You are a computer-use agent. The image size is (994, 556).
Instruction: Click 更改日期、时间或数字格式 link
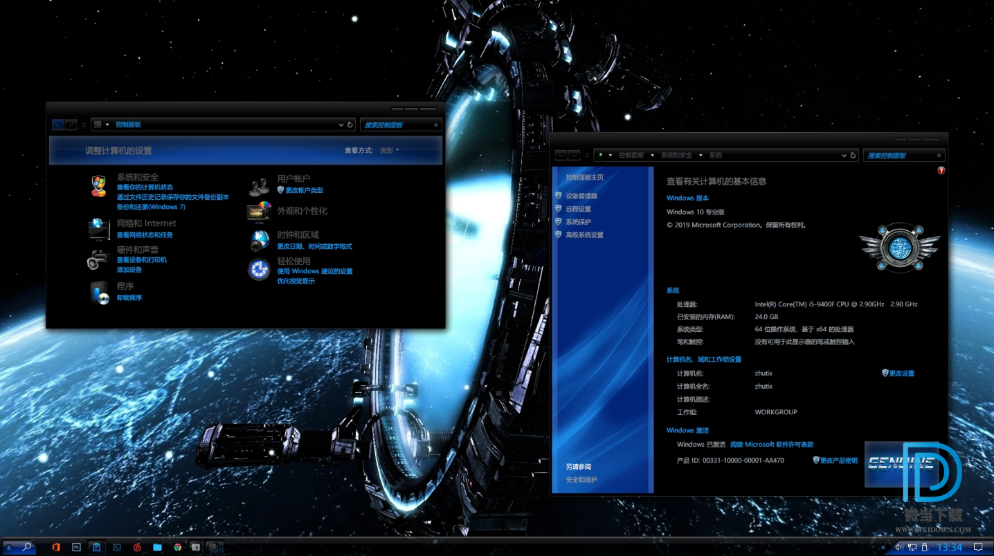click(x=314, y=246)
